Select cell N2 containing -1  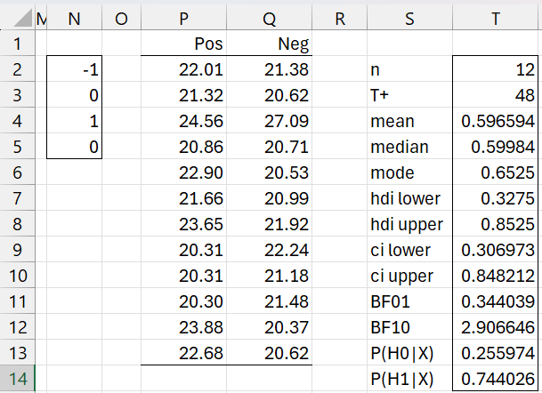[x=75, y=70]
